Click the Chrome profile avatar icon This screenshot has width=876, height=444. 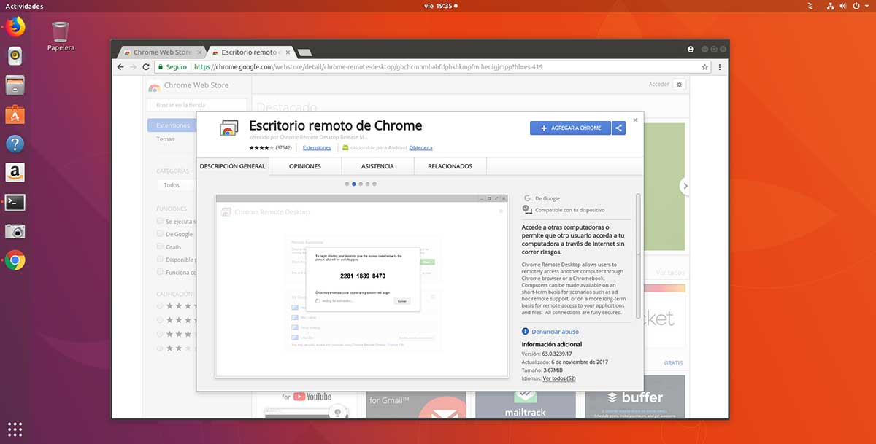[691, 50]
